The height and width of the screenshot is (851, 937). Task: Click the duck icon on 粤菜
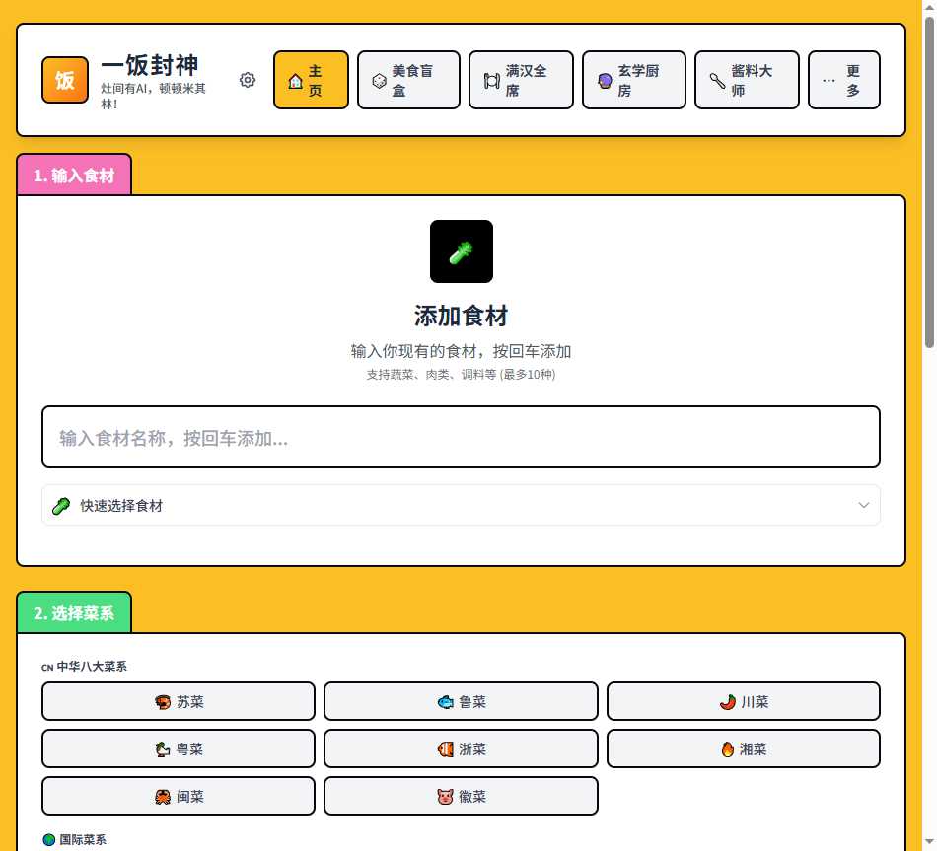coord(164,748)
